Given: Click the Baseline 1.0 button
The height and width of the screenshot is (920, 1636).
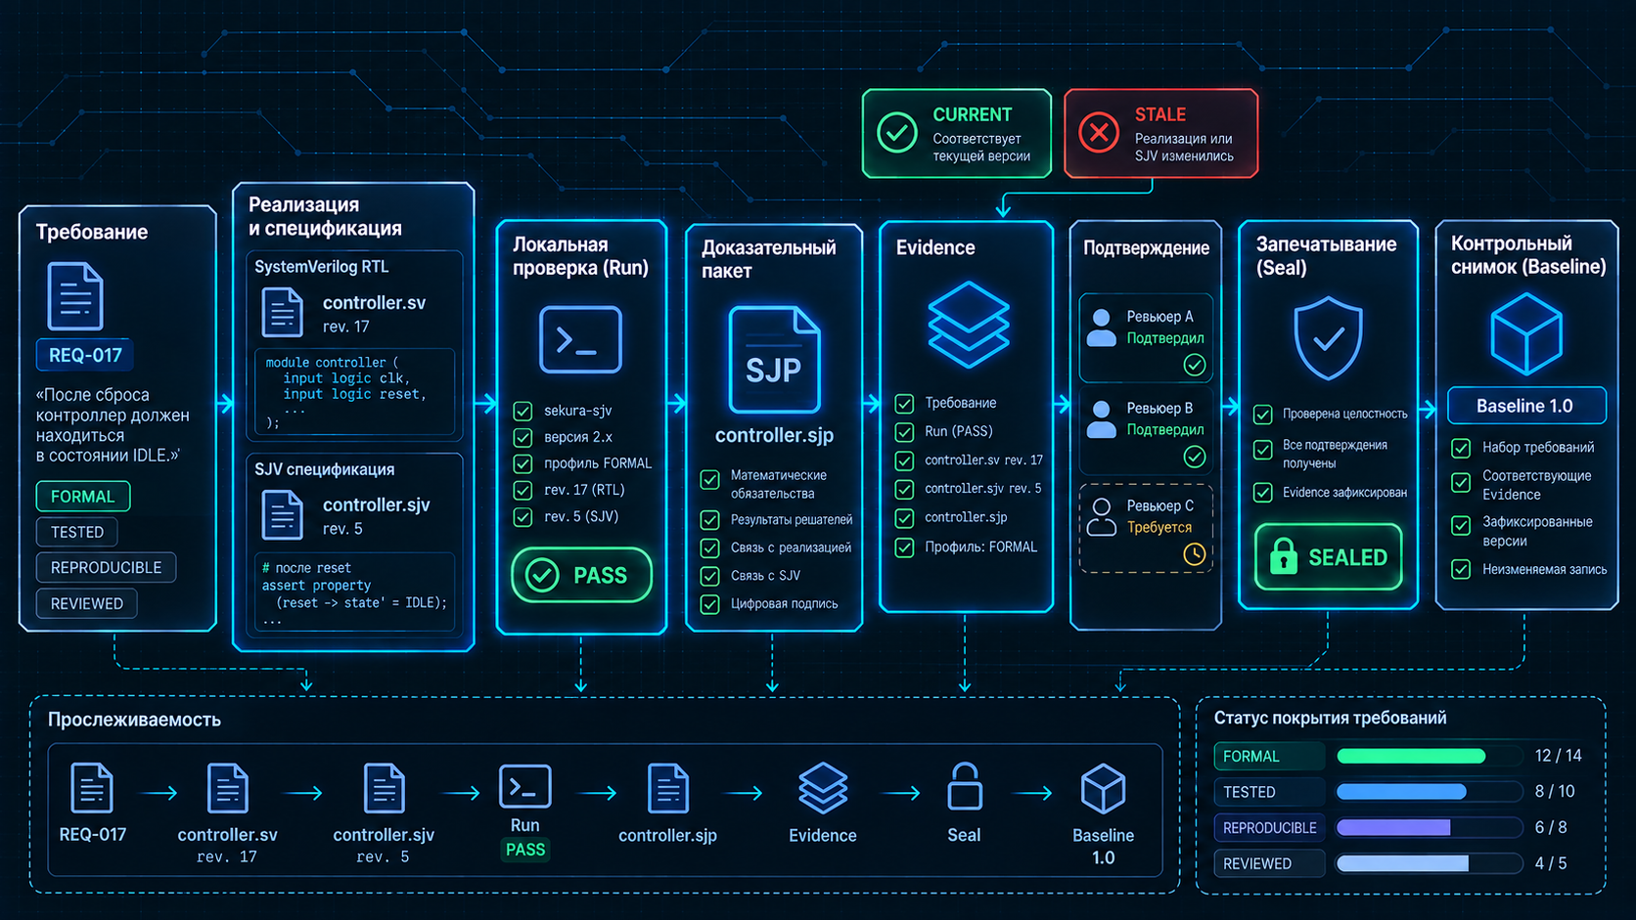Looking at the screenshot, I should click(1526, 406).
